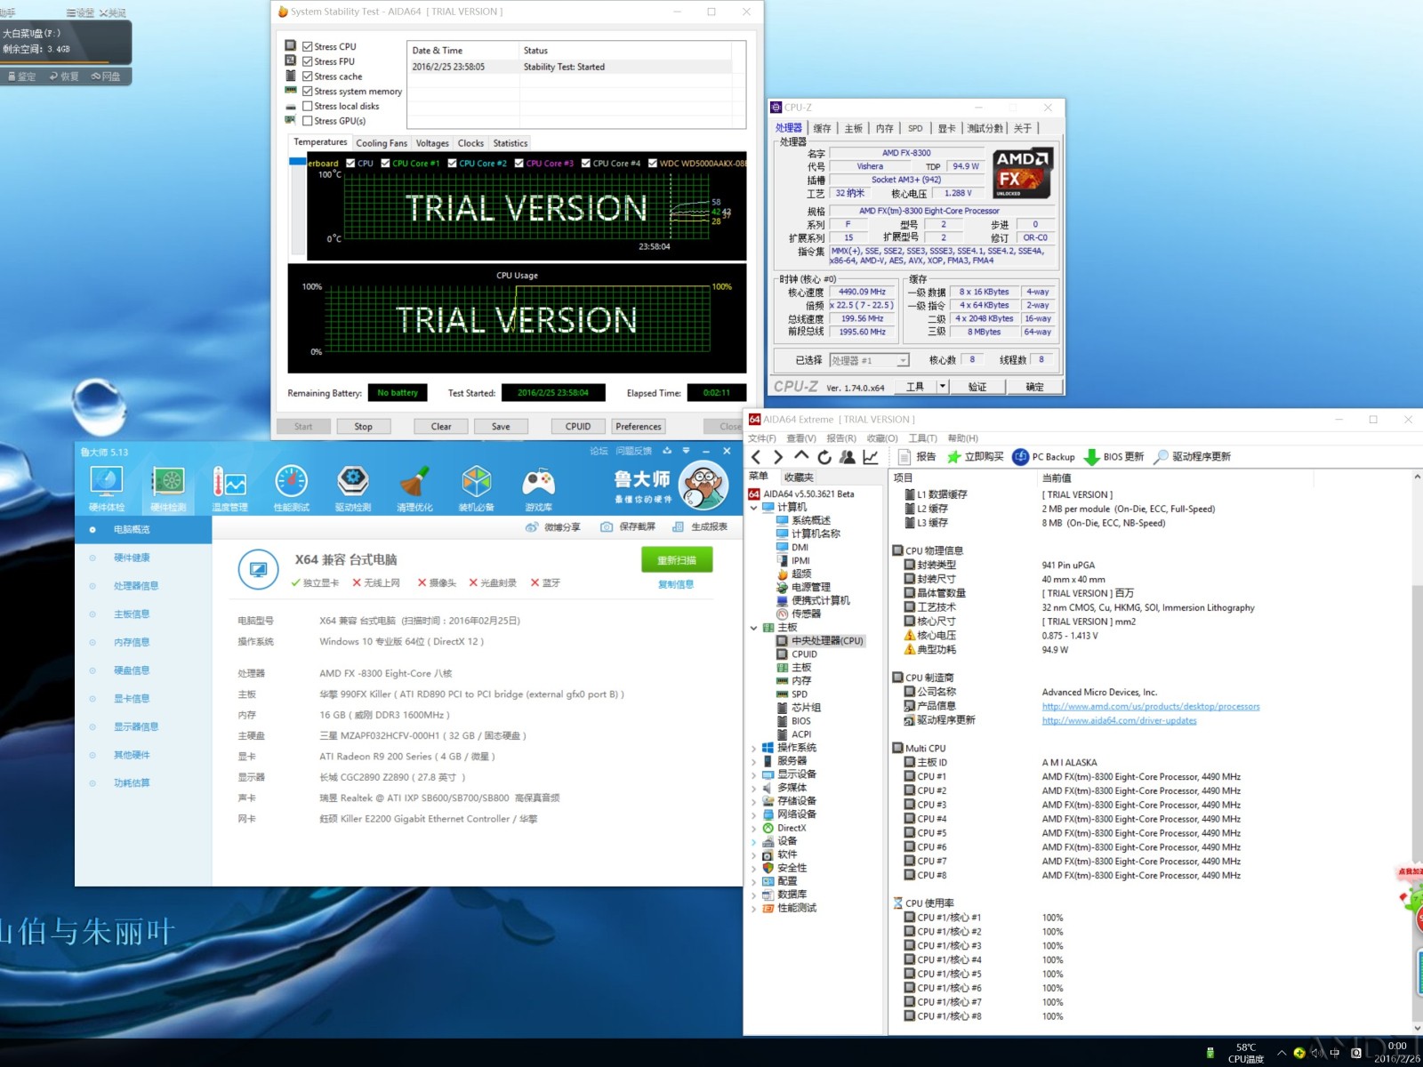This screenshot has height=1067, width=1423.
Task: Toggle CPU Core #2 temperature graph checkbox
Action: click(452, 164)
